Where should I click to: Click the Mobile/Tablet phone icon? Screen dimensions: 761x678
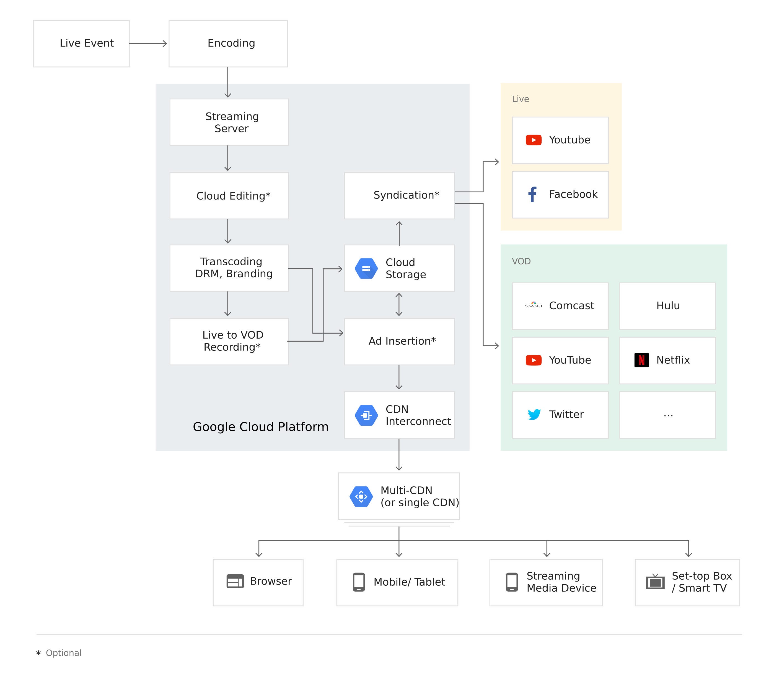(x=358, y=582)
